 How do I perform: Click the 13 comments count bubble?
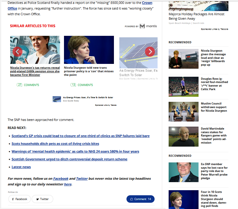73,85
